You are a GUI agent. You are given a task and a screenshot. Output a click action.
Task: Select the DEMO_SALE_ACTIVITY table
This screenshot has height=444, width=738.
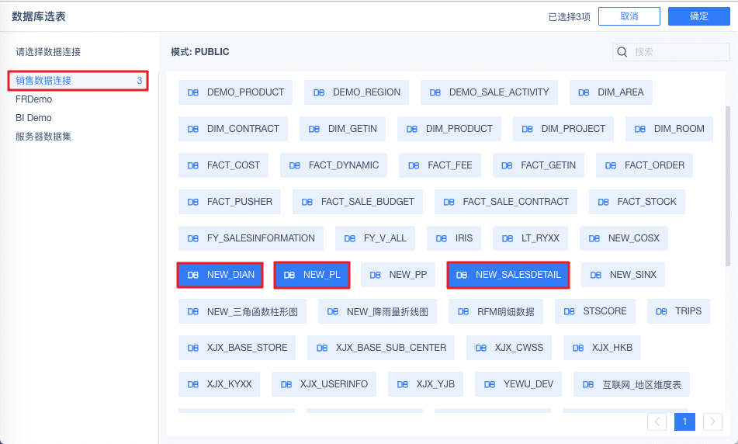pyautogui.click(x=489, y=92)
